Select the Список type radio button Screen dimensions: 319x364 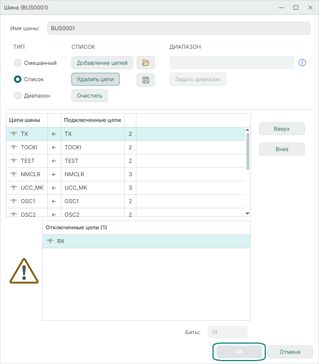click(x=17, y=79)
